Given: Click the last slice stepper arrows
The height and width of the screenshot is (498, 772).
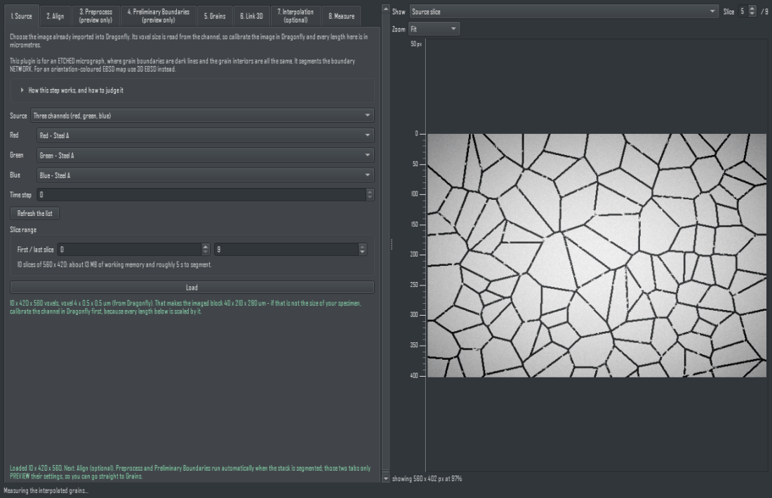Looking at the screenshot, I should tap(362, 250).
